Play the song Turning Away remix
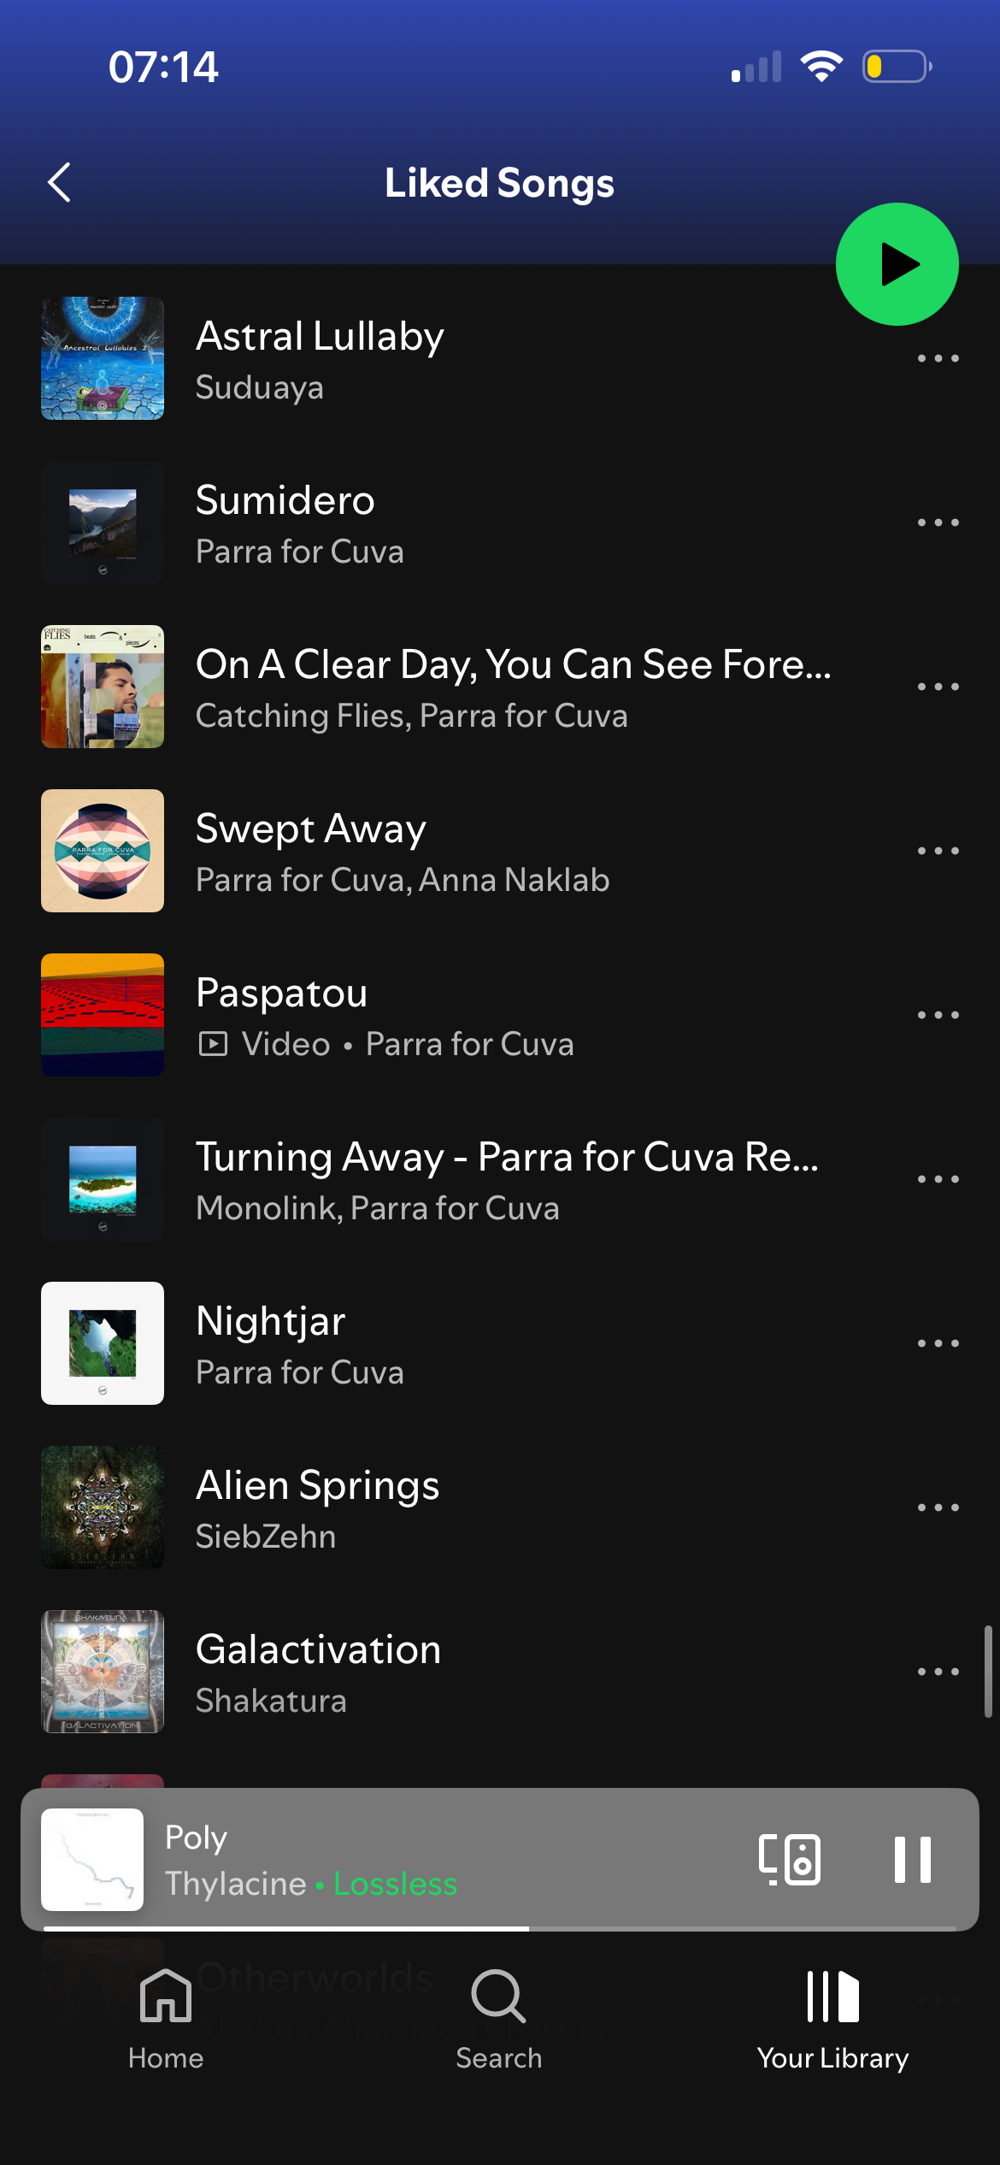The width and height of the screenshot is (1000, 2165). click(462, 1179)
